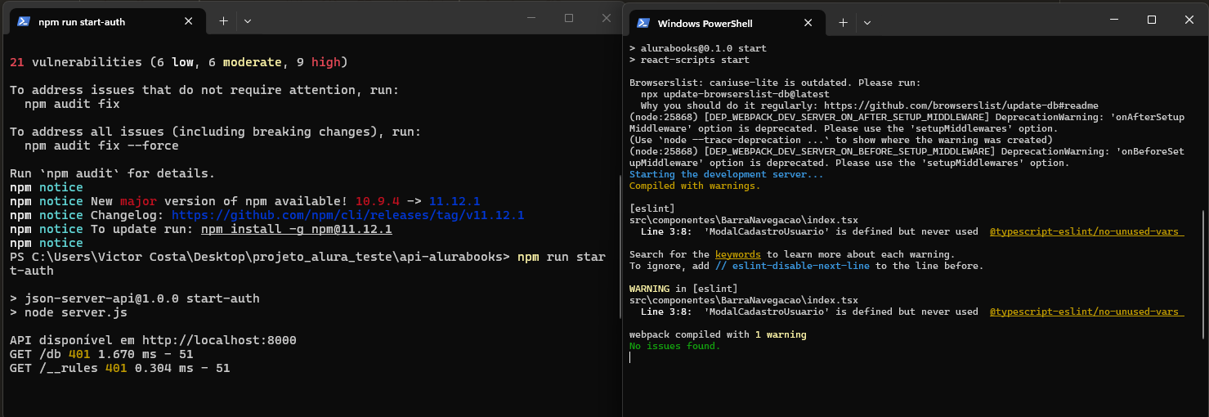Open the npm changelog GitHub link
Image resolution: width=1209 pixels, height=417 pixels.
tap(347, 215)
